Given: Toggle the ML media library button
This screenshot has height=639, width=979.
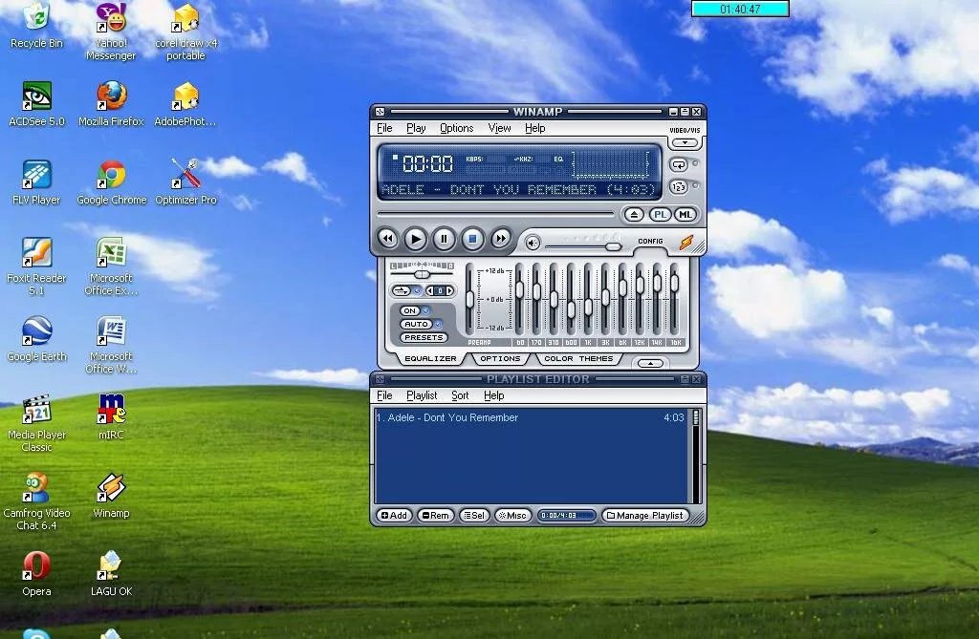Looking at the screenshot, I should coord(685,215).
